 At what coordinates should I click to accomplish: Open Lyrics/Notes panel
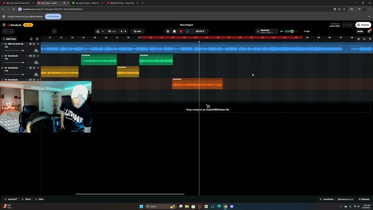327,199
